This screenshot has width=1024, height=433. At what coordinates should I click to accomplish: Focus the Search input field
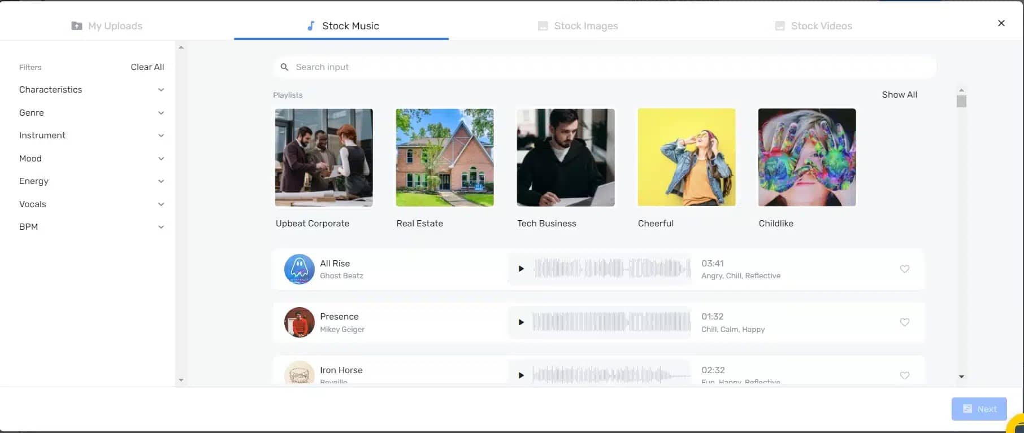point(605,67)
